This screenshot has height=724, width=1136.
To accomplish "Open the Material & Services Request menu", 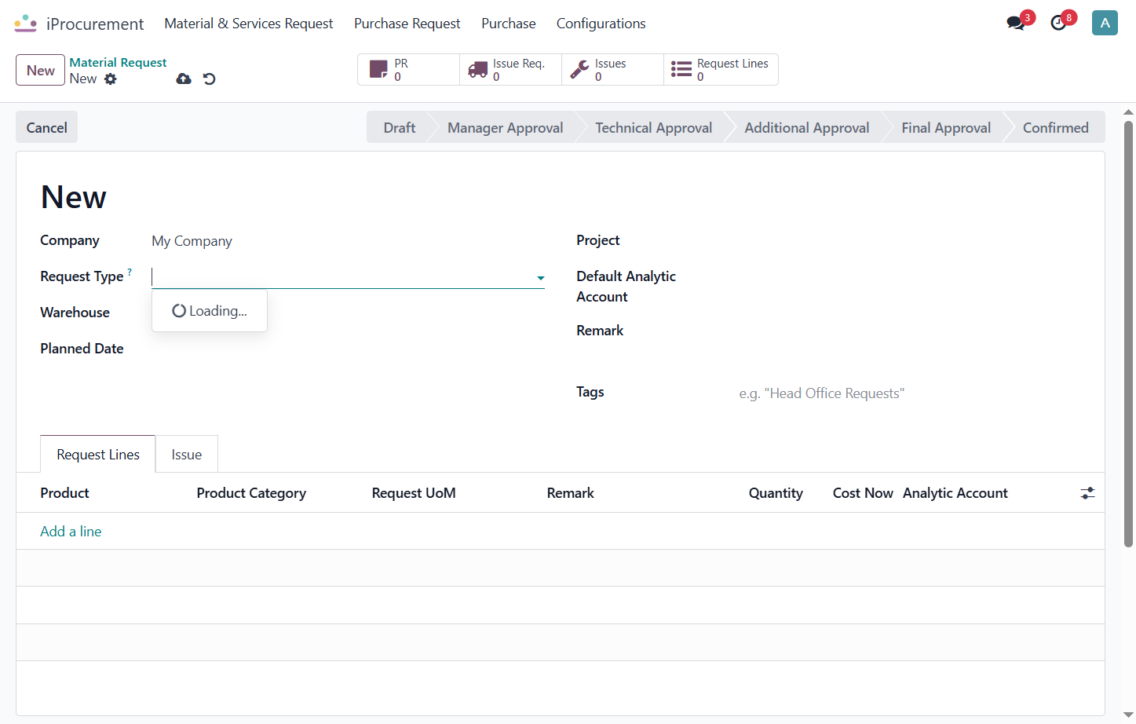I will 249,24.
